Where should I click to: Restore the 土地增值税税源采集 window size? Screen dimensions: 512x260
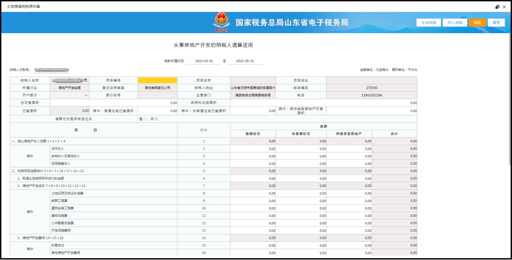[x=497, y=7]
